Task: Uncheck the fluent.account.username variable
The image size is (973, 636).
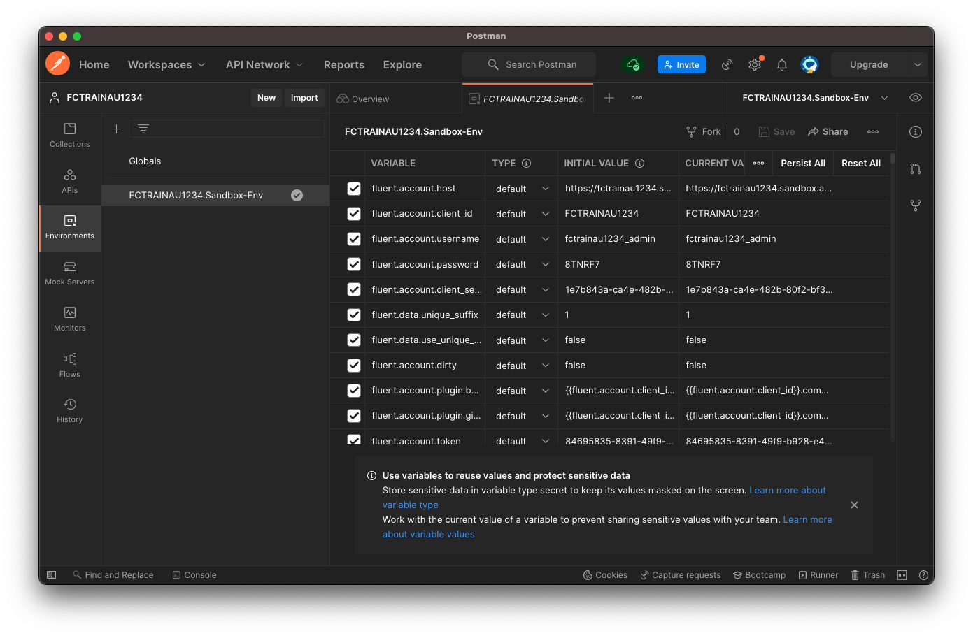Action: [354, 239]
